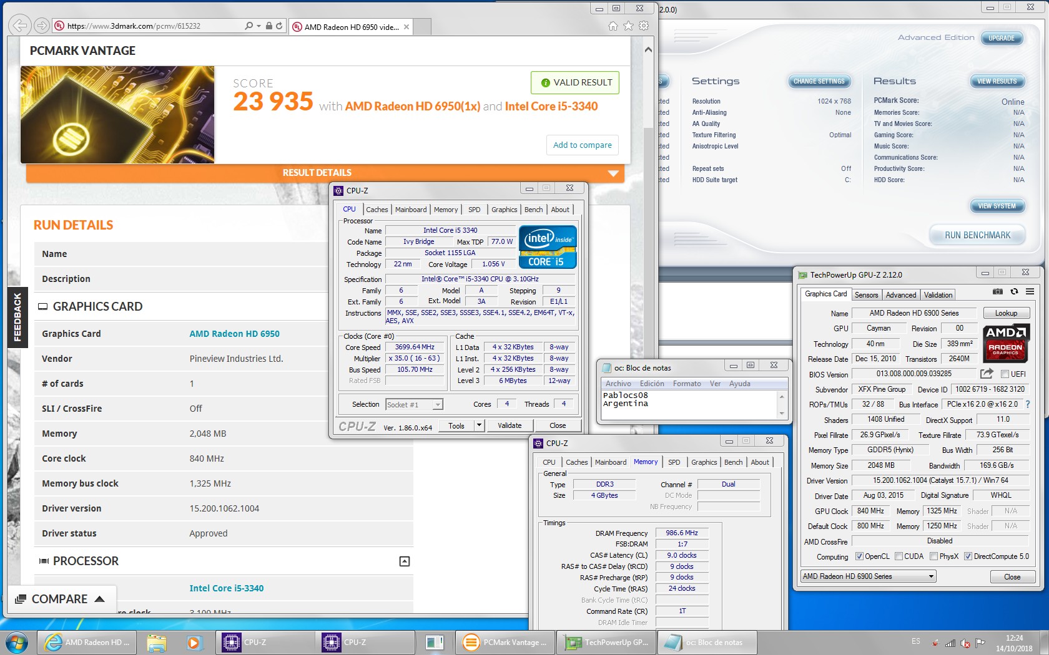The width and height of the screenshot is (1049, 655).
Task: Click the PCMark Vantage result thumbnail image
Action: [x=117, y=115]
